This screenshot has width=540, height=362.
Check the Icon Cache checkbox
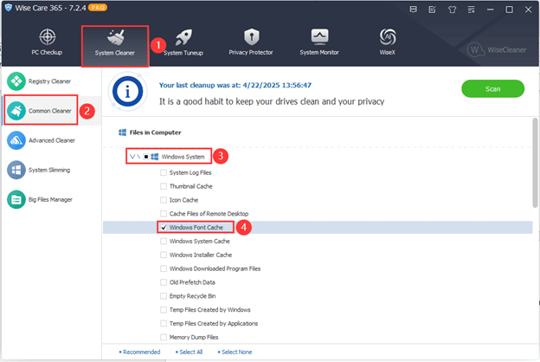(x=164, y=200)
